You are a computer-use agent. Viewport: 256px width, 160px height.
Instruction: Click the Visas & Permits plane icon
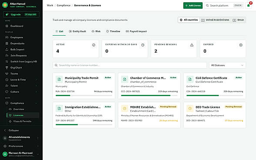[10, 121]
